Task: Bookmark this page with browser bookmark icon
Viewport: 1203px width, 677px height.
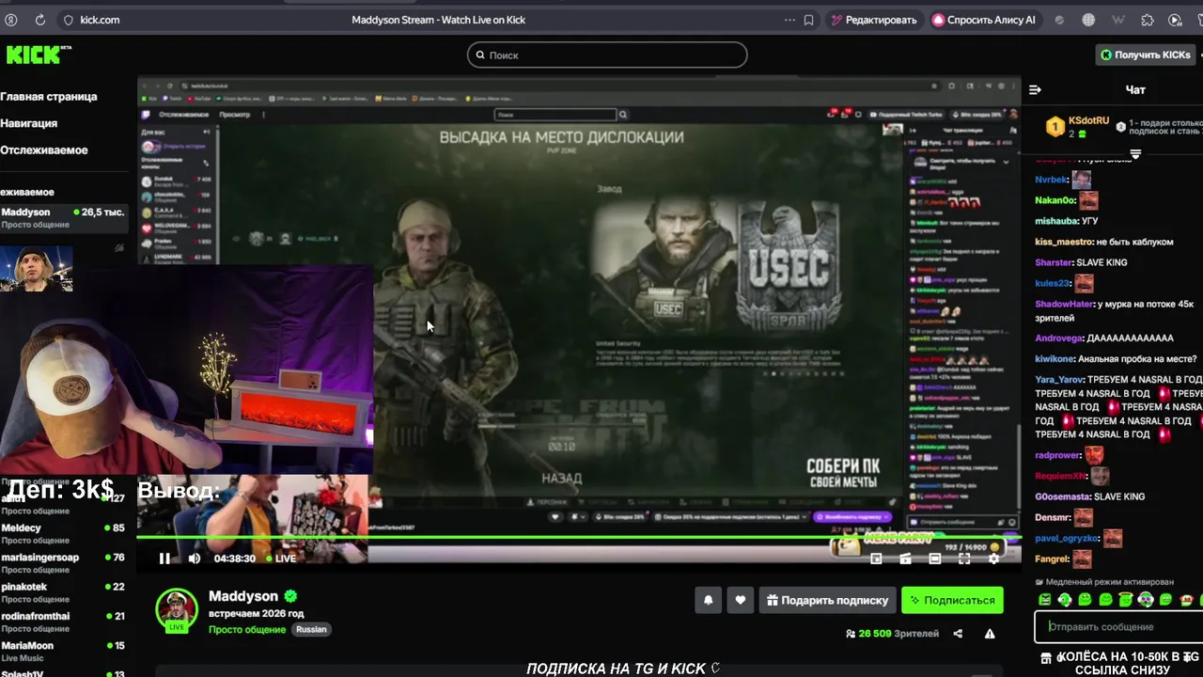Action: (x=808, y=20)
